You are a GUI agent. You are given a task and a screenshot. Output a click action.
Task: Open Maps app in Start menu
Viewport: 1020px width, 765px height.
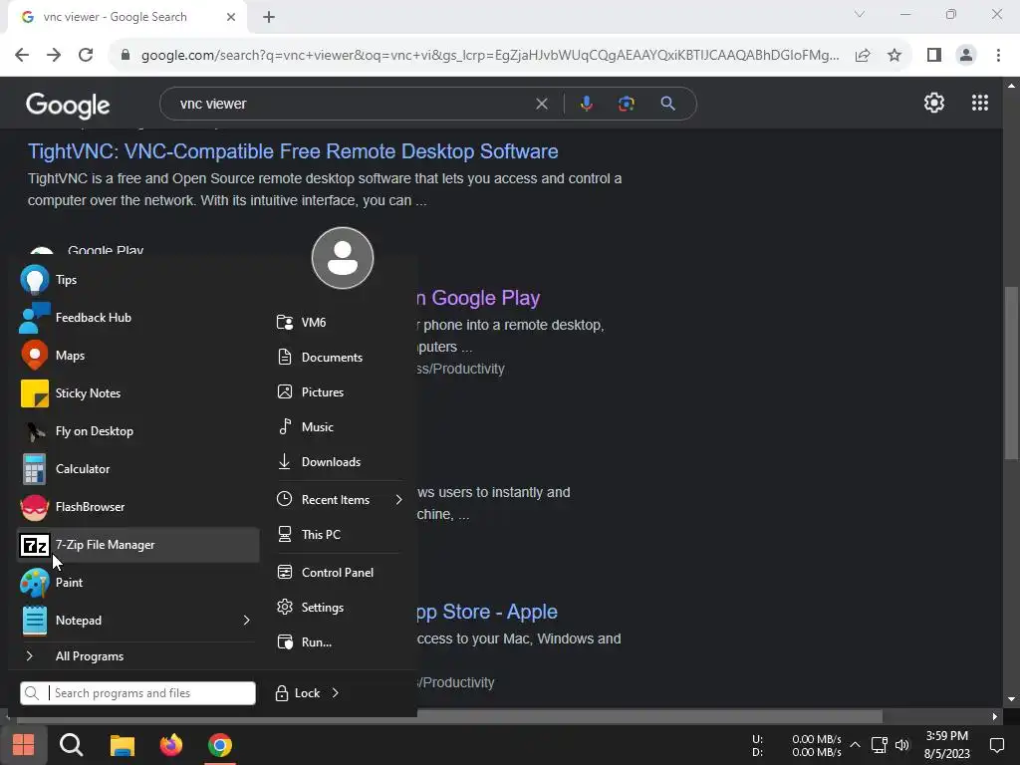tap(137, 356)
